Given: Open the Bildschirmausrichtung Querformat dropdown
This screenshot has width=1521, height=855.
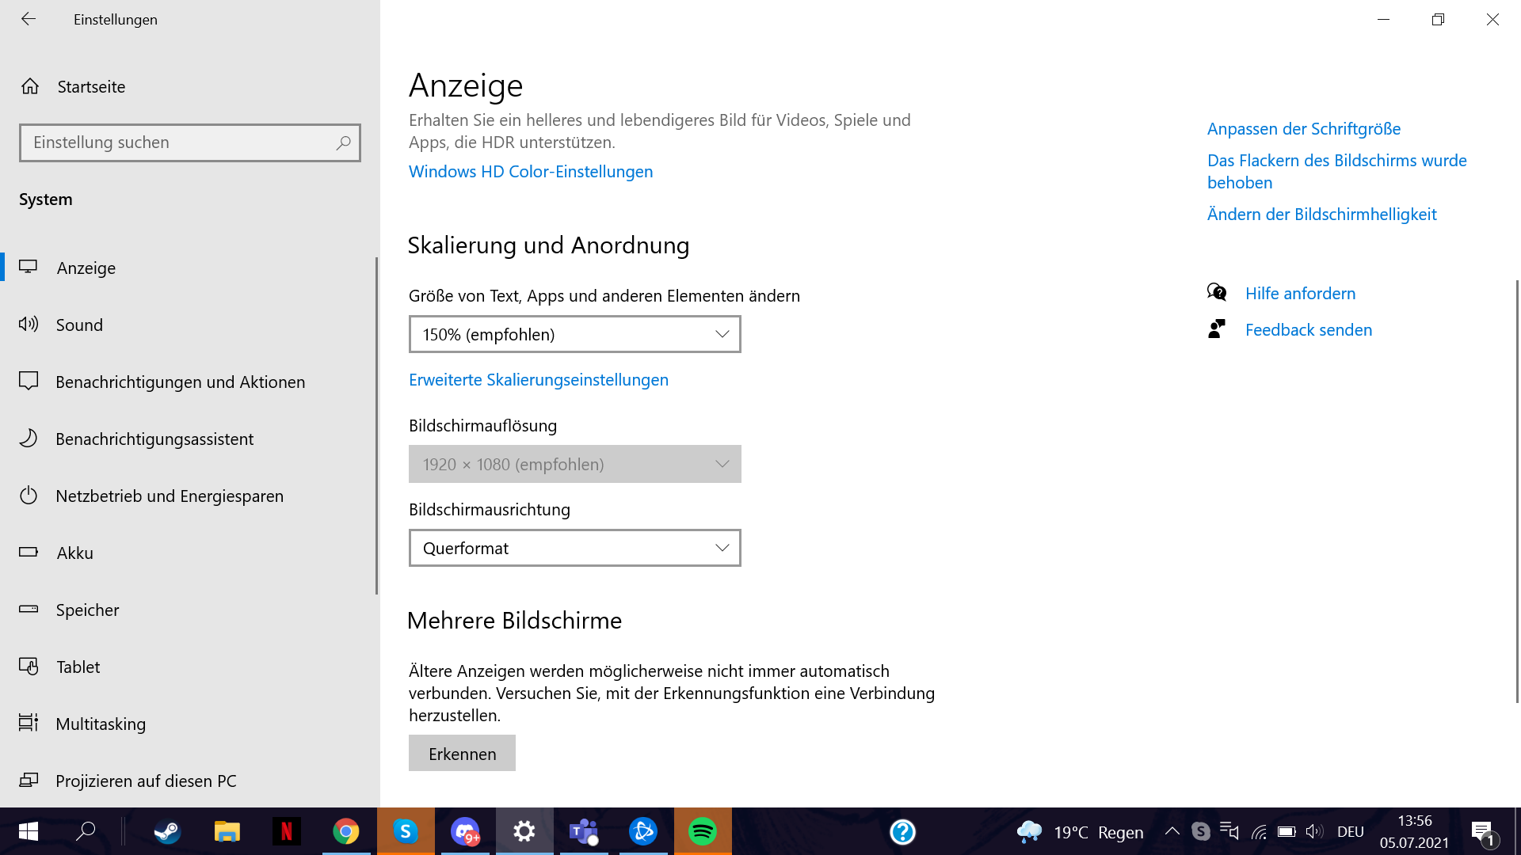Looking at the screenshot, I should pos(574,548).
